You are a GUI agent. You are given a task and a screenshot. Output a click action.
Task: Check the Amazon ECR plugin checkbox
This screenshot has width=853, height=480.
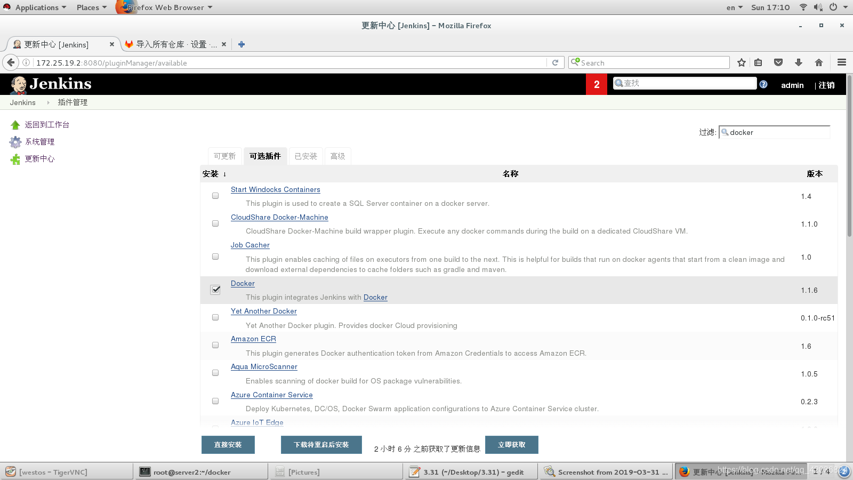click(x=215, y=345)
